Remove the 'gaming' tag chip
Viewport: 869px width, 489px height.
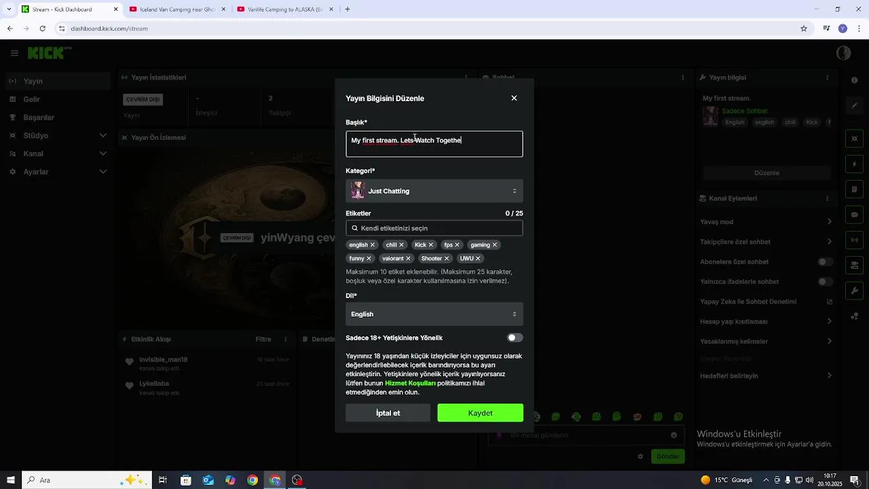click(x=494, y=244)
